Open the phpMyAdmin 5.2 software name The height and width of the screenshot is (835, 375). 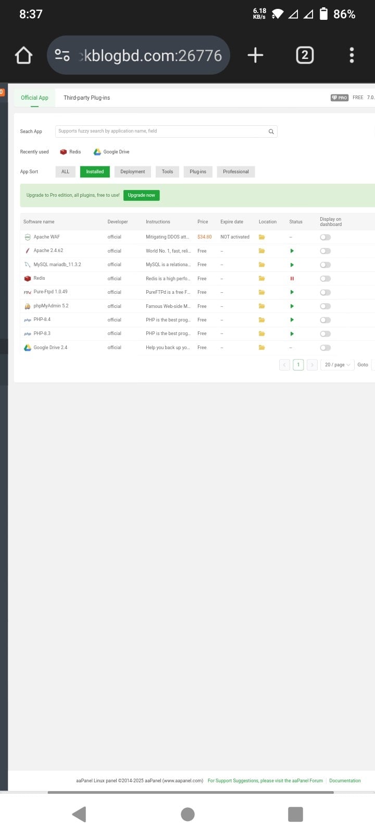pos(51,306)
